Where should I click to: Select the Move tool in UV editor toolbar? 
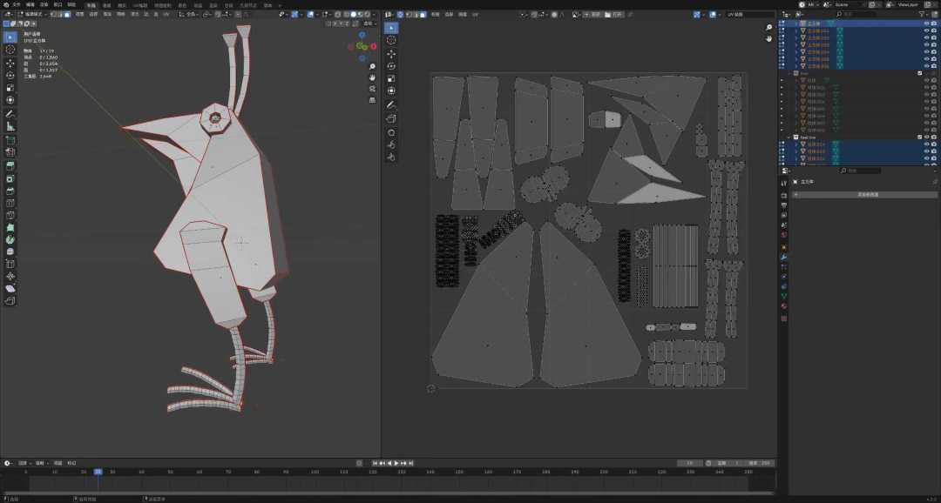[391, 53]
